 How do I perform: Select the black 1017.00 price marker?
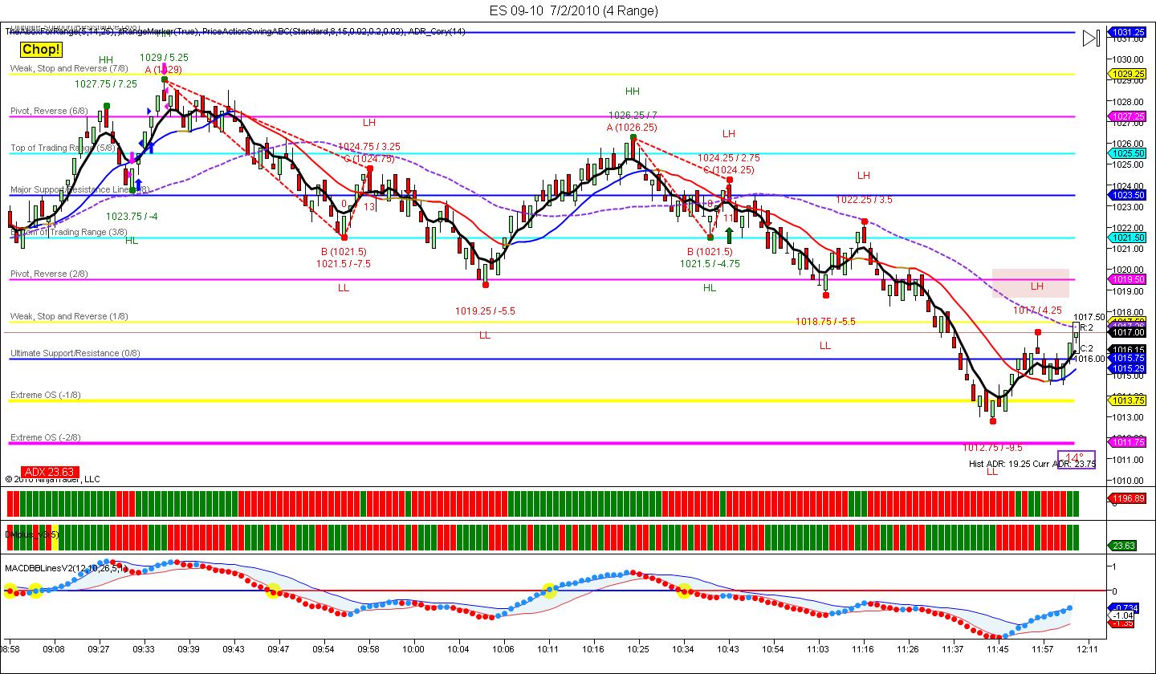pos(1129,332)
